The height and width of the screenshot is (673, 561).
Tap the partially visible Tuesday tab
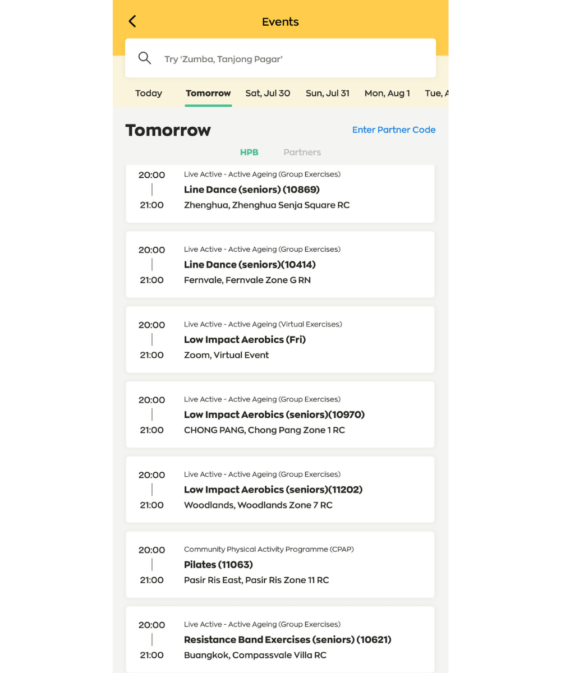click(436, 94)
